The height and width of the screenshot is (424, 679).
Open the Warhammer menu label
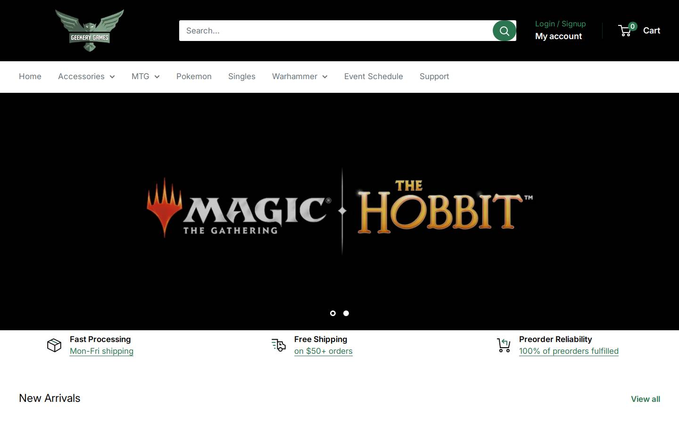coord(295,76)
